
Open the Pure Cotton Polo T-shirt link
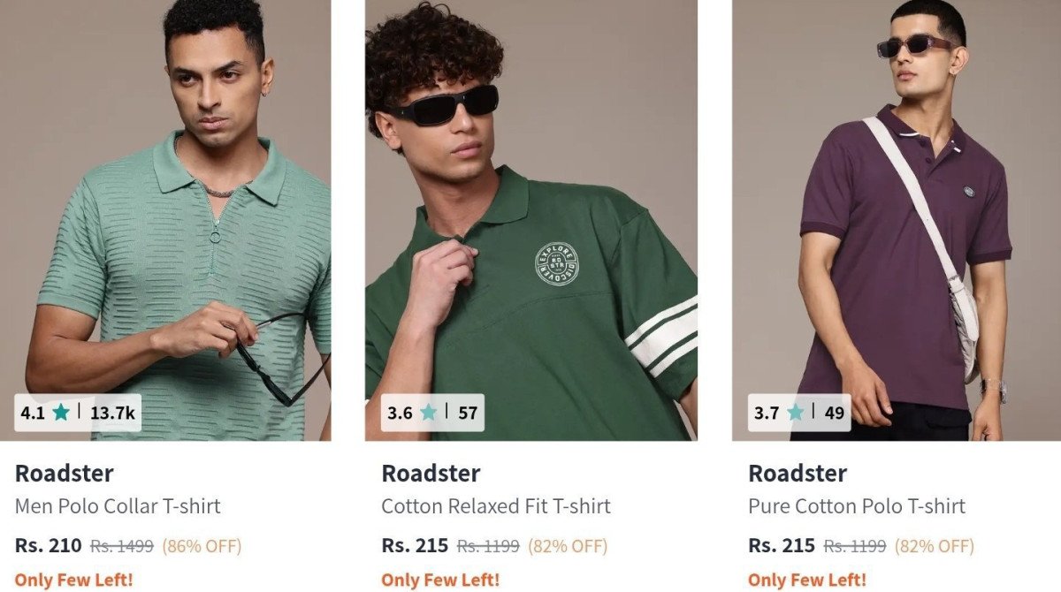856,506
